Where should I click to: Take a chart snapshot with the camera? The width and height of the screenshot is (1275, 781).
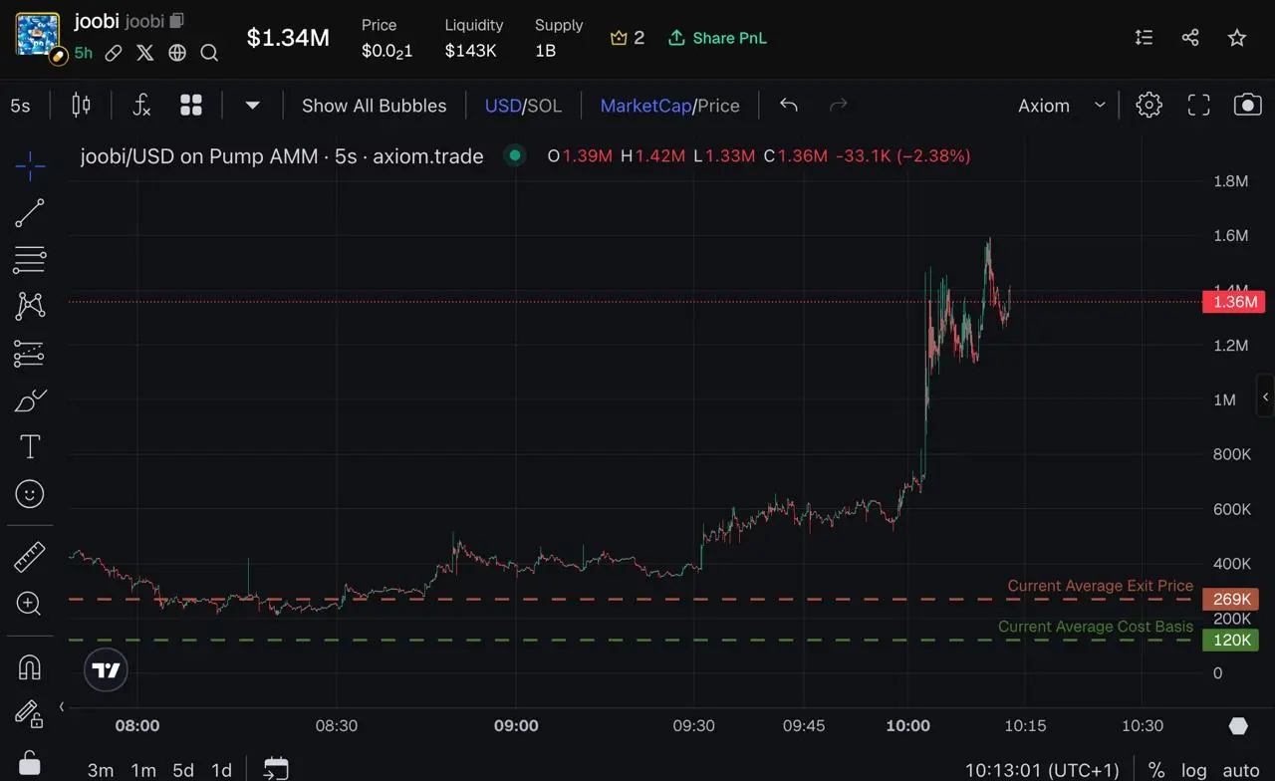tap(1248, 106)
